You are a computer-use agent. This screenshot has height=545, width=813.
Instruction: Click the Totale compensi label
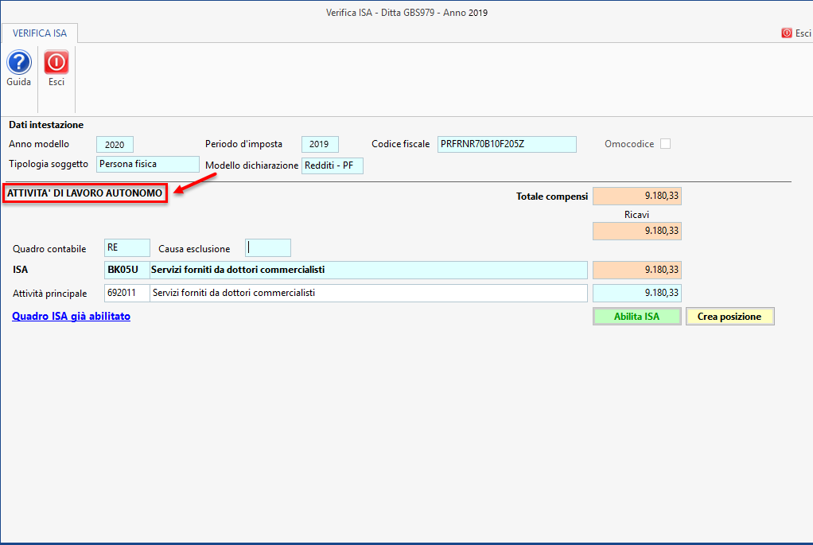coord(552,197)
